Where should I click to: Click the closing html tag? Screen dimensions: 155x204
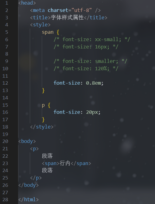[29, 200]
